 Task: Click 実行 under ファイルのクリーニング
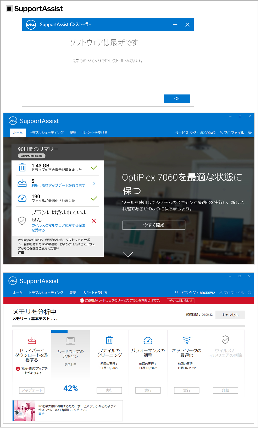109,390
